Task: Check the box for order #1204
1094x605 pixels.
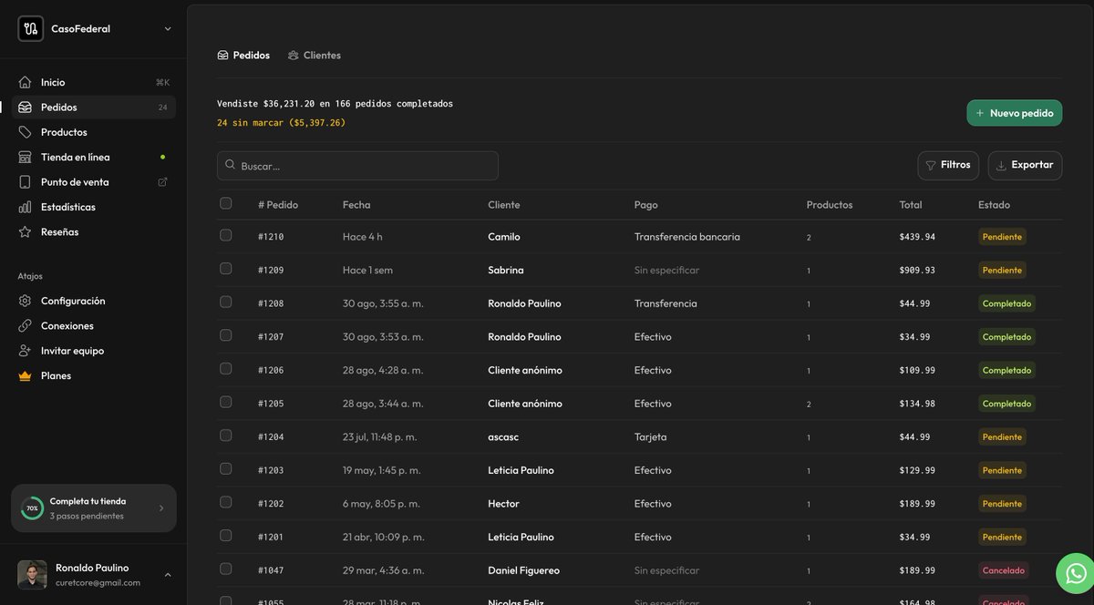Action: (226, 436)
